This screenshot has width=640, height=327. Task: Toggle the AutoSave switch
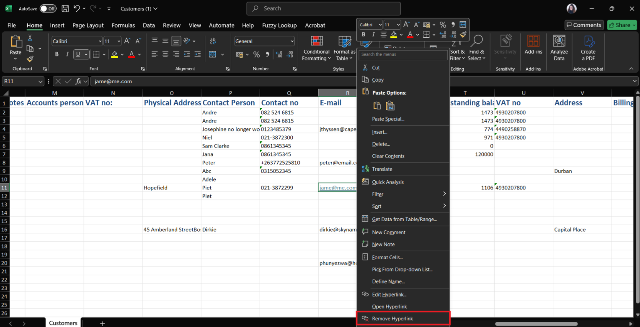(48, 8)
